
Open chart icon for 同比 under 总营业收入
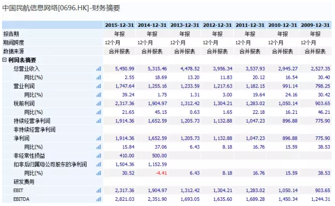98,77
